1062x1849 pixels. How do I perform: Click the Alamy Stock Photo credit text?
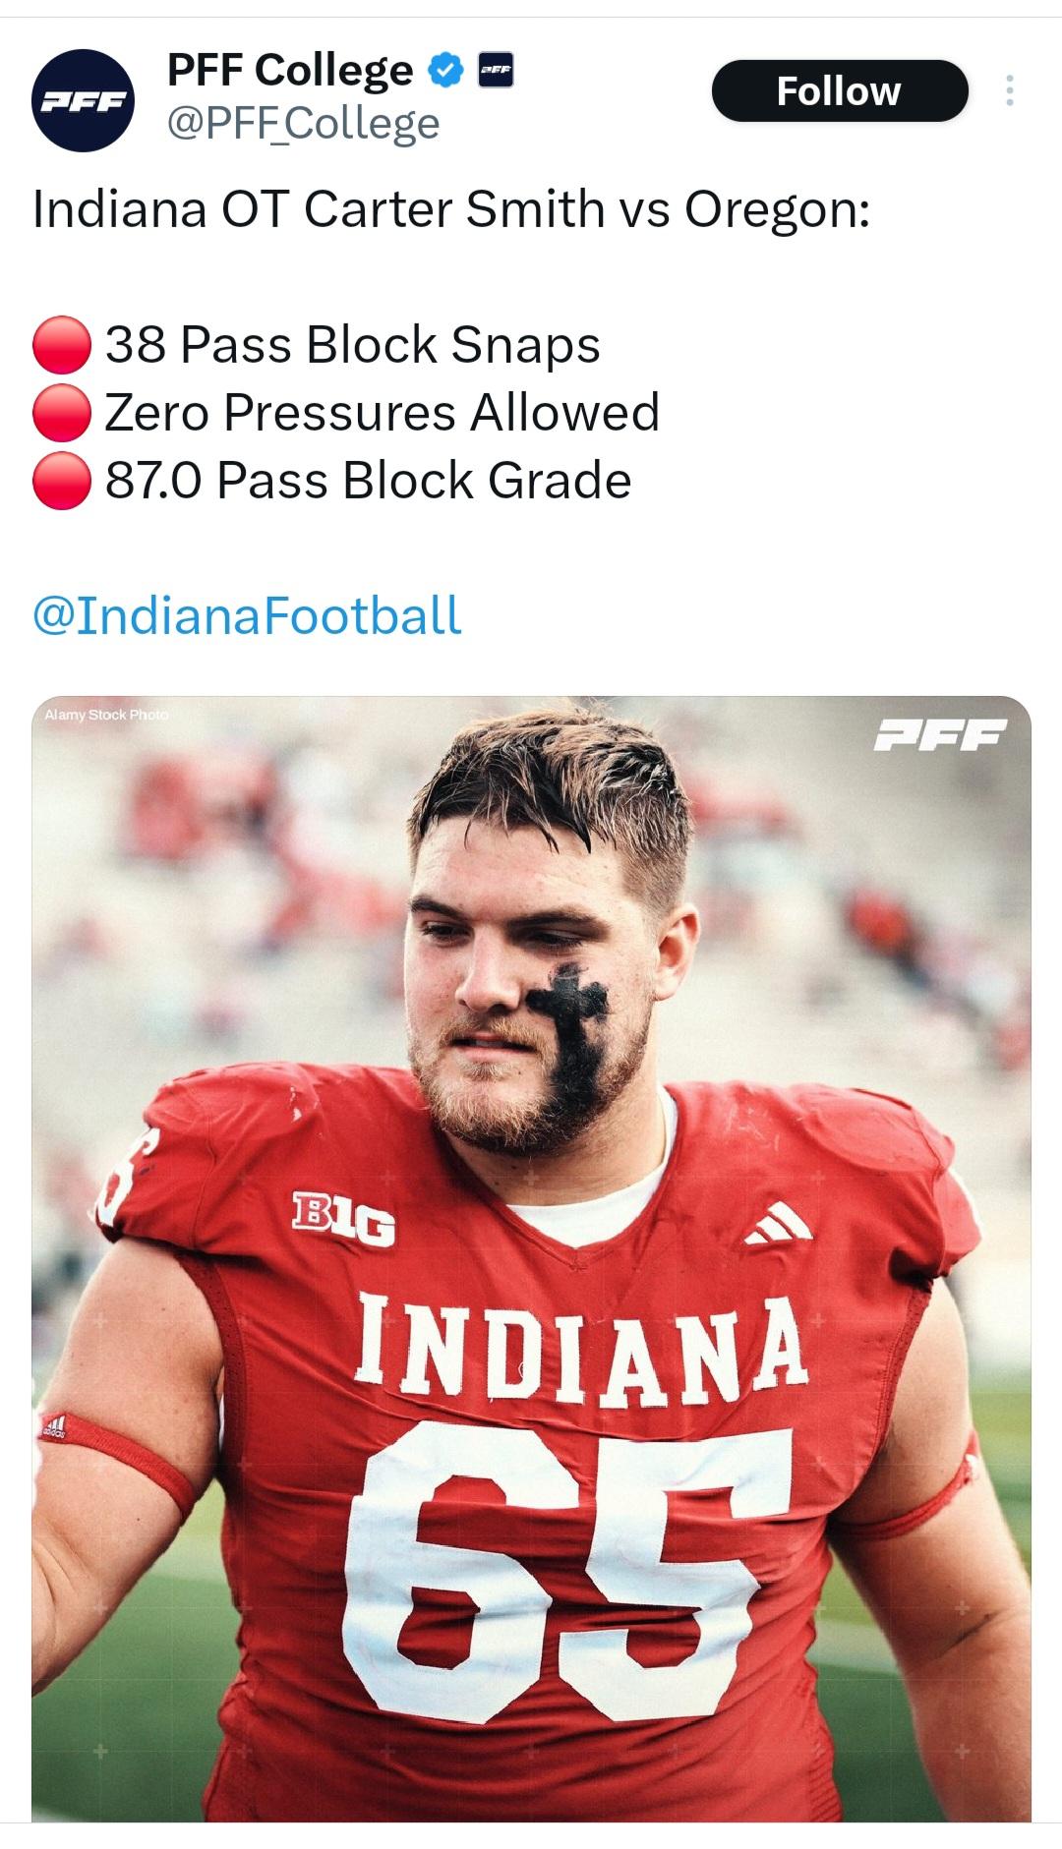point(106,715)
